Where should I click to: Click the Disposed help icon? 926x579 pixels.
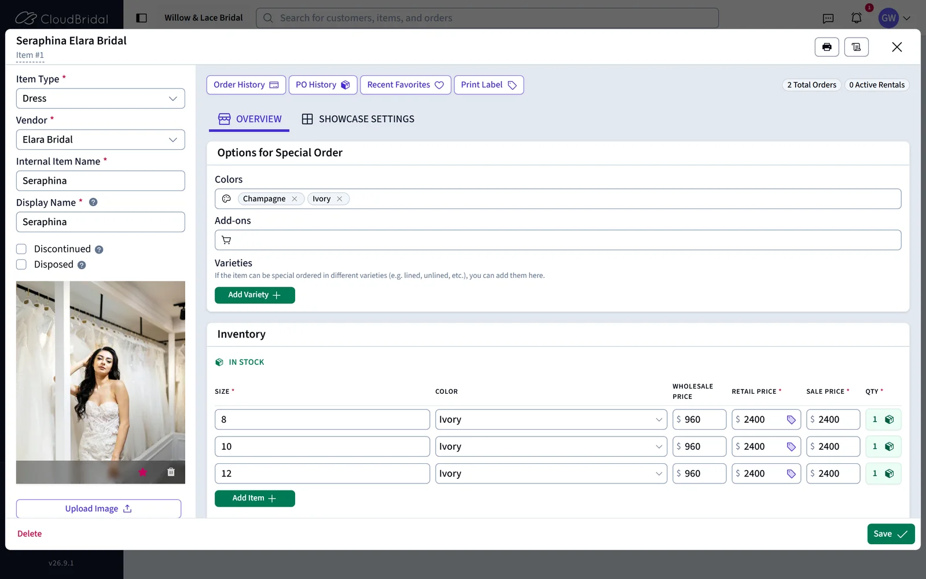click(82, 265)
